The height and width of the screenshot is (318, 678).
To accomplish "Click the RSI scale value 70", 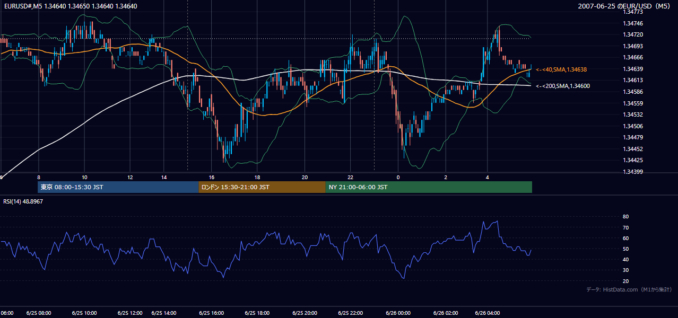I will [x=626, y=227].
